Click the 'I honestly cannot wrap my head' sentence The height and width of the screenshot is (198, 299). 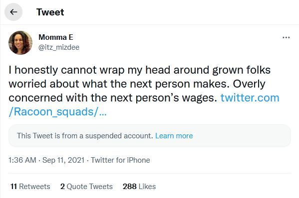(x=140, y=77)
